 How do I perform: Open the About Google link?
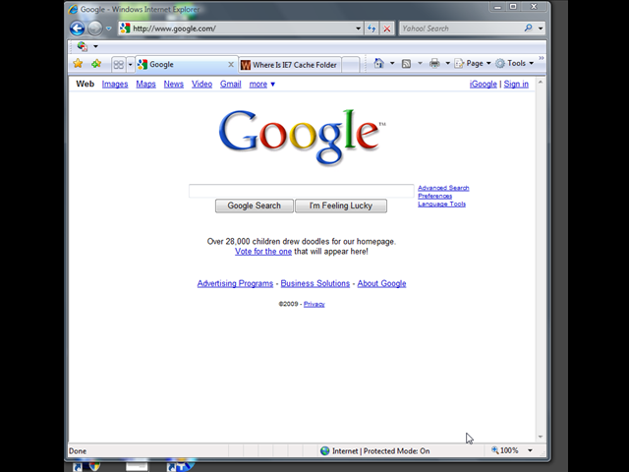click(x=381, y=283)
